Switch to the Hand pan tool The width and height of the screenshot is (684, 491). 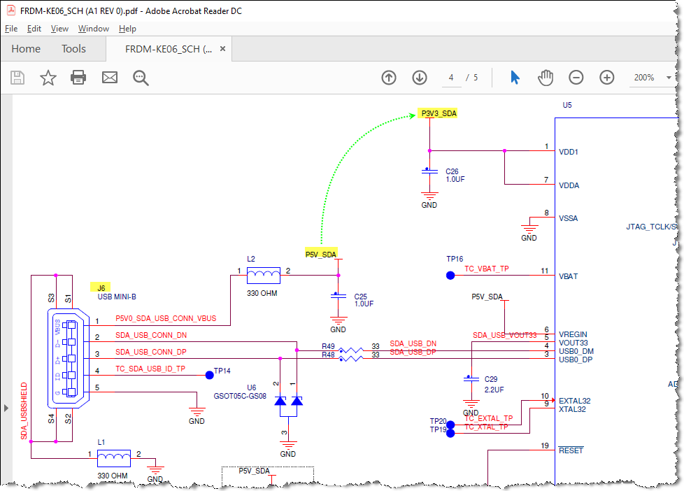546,78
